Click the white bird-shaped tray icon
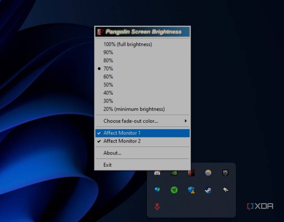The height and width of the screenshot is (222, 284). coord(225,190)
